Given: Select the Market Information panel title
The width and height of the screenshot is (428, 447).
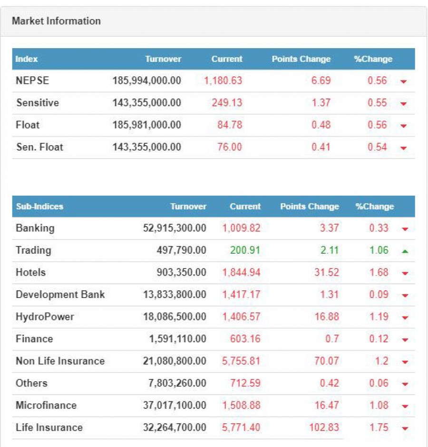Looking at the screenshot, I should tap(56, 21).
